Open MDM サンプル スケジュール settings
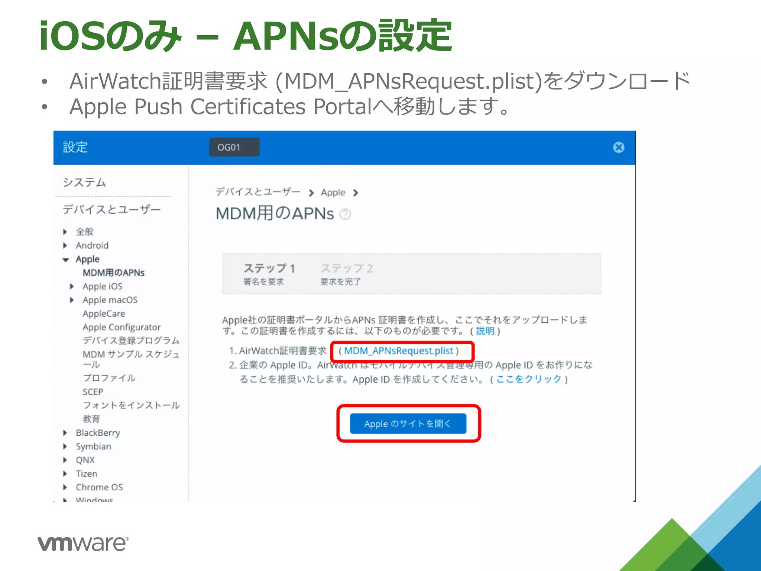The width and height of the screenshot is (761, 571). [131, 359]
